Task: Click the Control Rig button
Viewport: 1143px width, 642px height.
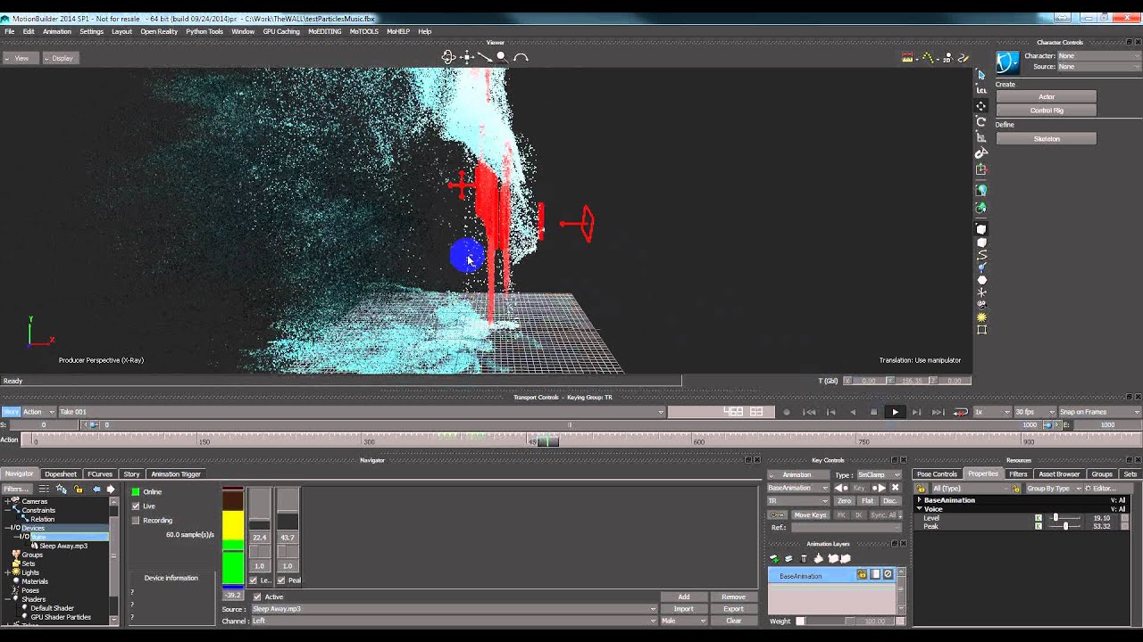Action: 1047,111
